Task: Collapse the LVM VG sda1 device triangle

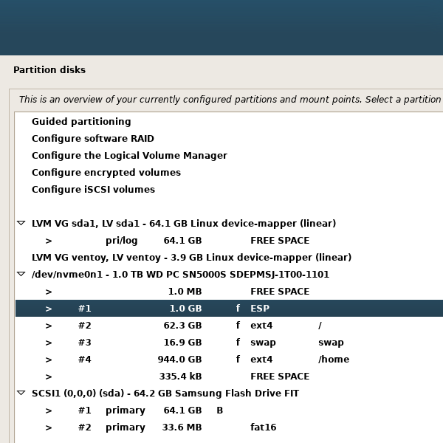Action: coord(21,223)
